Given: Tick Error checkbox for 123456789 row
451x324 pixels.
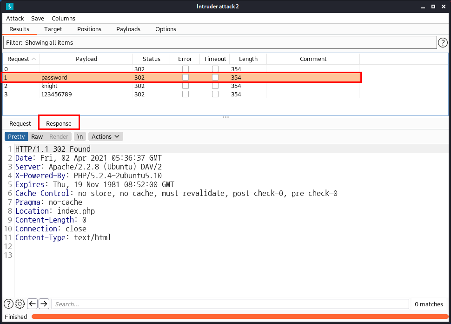Looking at the screenshot, I should pos(186,94).
